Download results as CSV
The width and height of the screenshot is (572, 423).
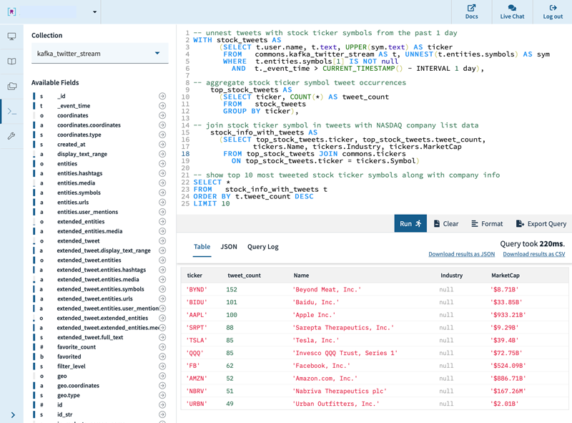click(533, 254)
